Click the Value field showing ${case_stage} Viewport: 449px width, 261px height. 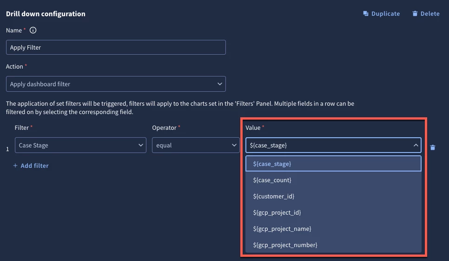point(333,145)
